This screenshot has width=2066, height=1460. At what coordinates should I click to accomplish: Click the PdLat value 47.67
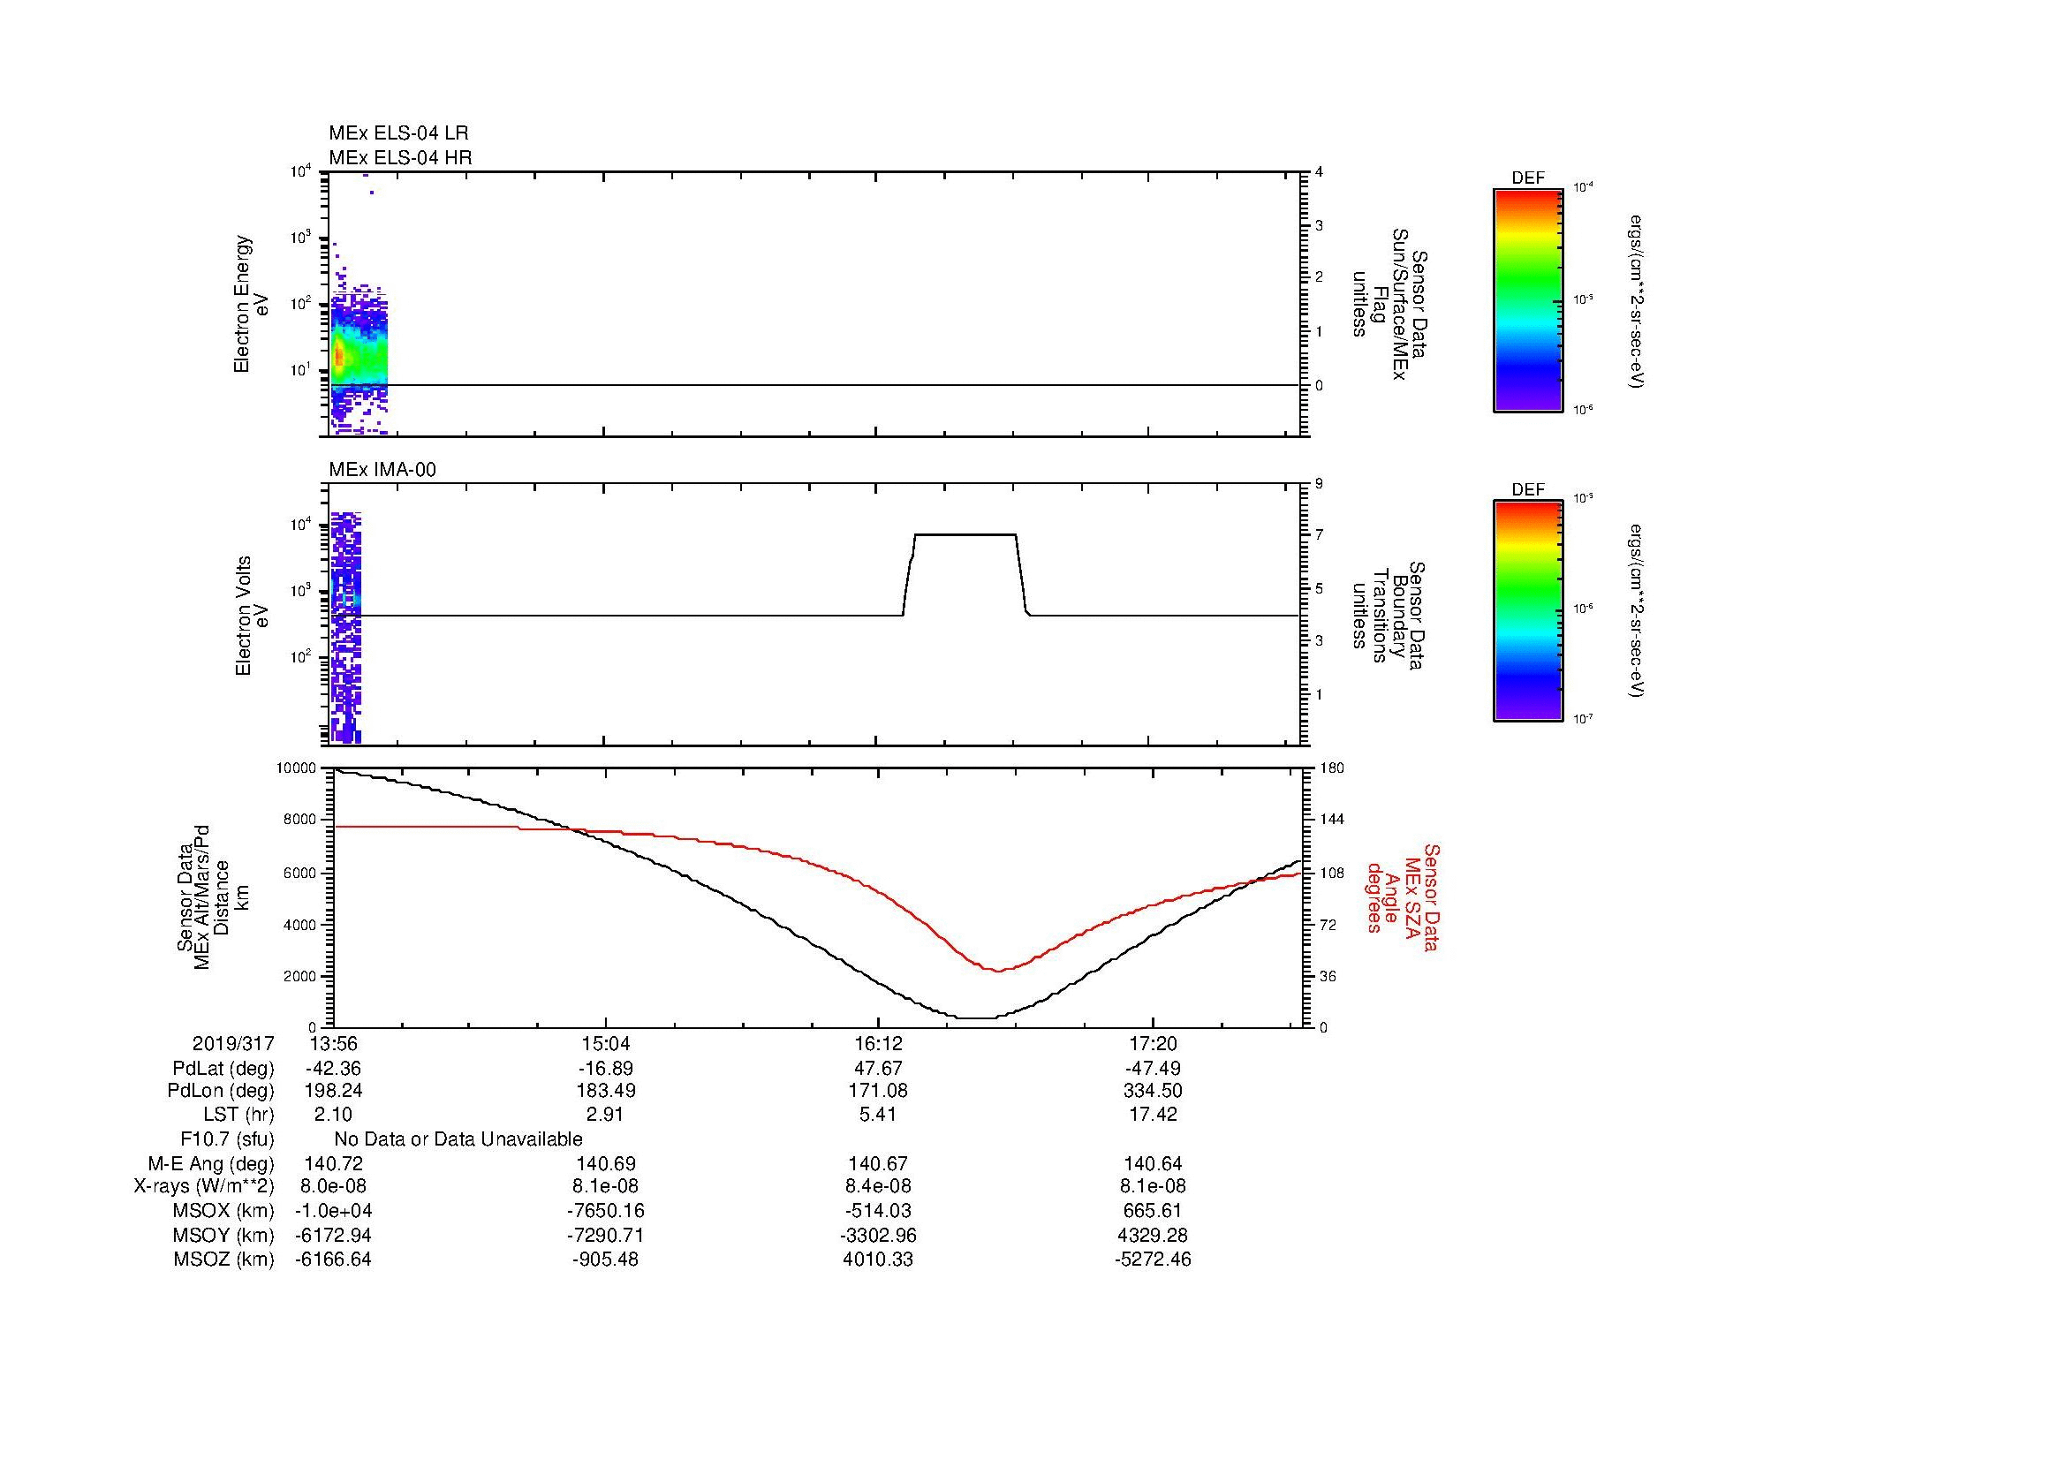point(878,1069)
